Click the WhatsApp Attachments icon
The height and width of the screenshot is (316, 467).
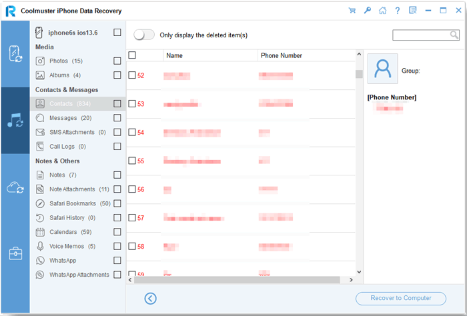40,275
